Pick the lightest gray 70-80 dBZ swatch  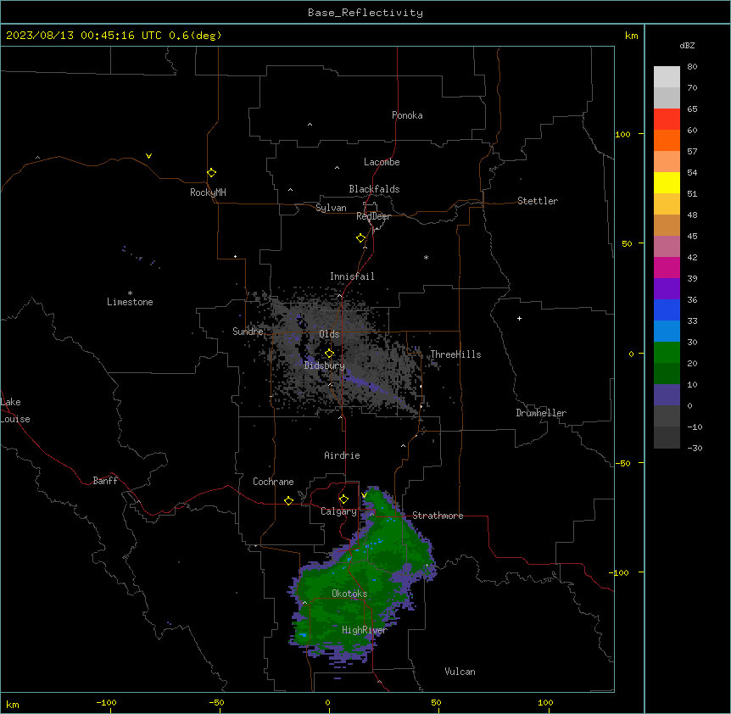coord(667,76)
